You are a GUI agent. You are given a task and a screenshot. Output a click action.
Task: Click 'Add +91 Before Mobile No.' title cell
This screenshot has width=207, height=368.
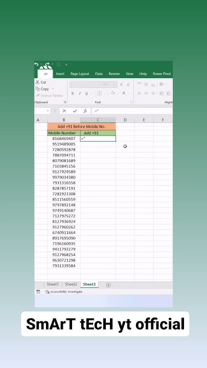(x=81, y=127)
